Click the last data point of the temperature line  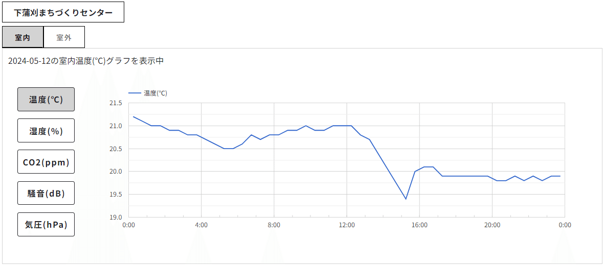560,176
